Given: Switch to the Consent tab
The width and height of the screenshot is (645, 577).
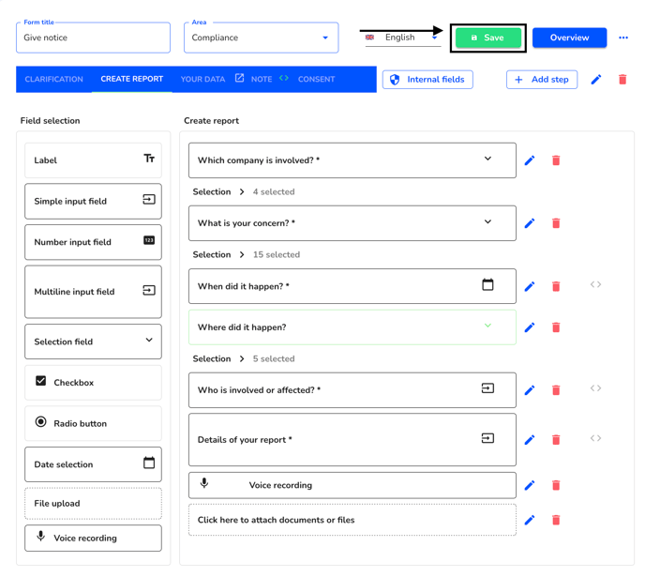Looking at the screenshot, I should click(x=316, y=79).
